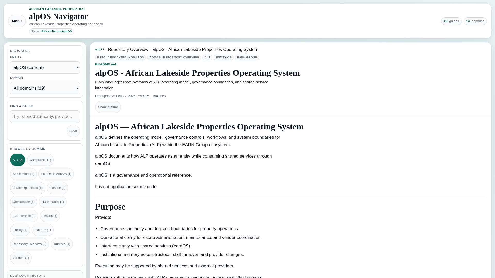Show the document outline
The width and height of the screenshot is (495, 278).
tap(108, 107)
